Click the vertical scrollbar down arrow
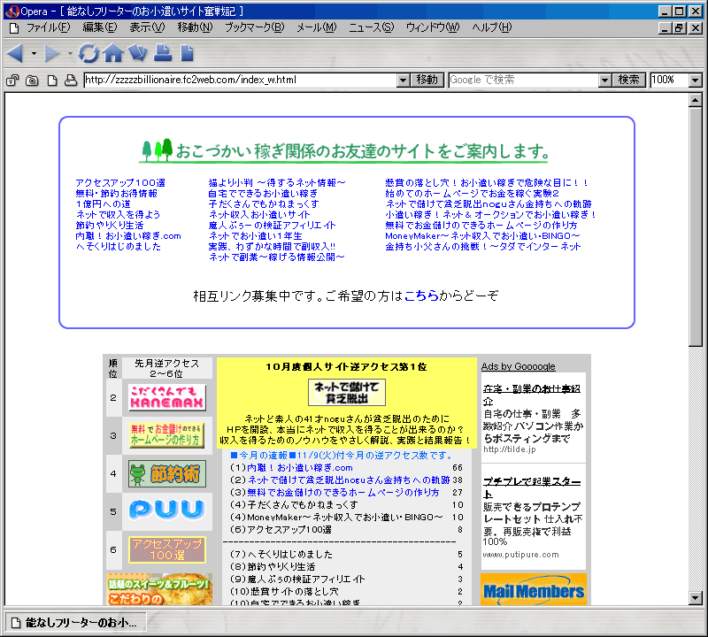Viewport: 708px width, 637px height. click(x=696, y=598)
